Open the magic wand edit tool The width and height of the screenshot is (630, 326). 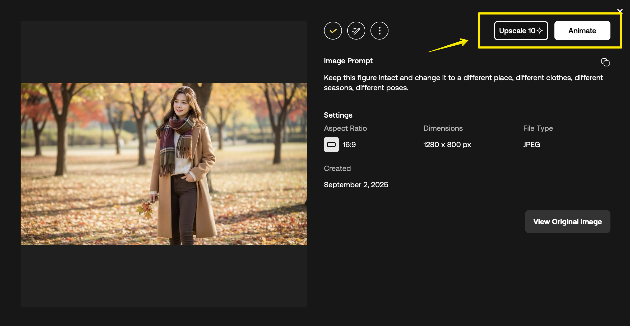coord(356,31)
